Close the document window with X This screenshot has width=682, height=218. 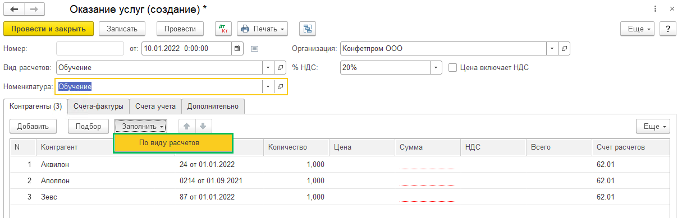pos(672,10)
